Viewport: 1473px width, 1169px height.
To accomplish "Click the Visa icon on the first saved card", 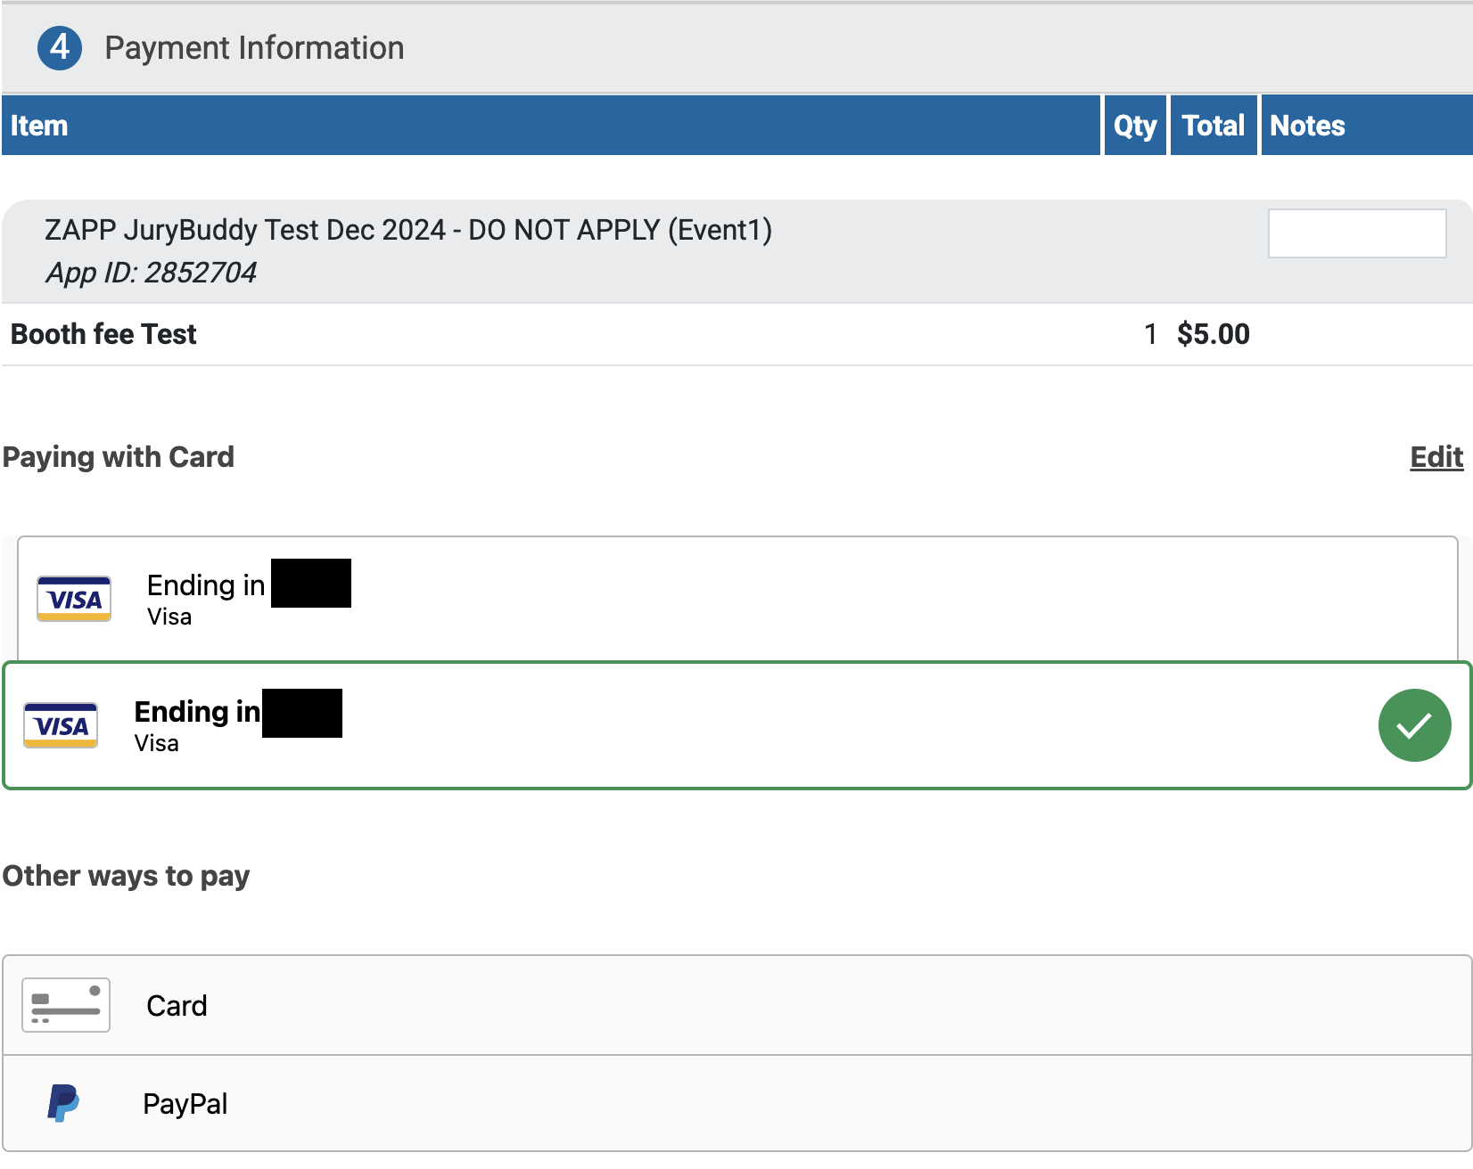I will tap(74, 598).
